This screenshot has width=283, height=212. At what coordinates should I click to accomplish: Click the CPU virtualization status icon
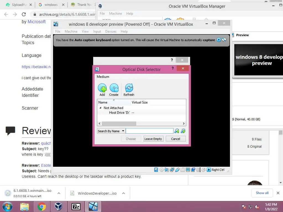(198, 170)
